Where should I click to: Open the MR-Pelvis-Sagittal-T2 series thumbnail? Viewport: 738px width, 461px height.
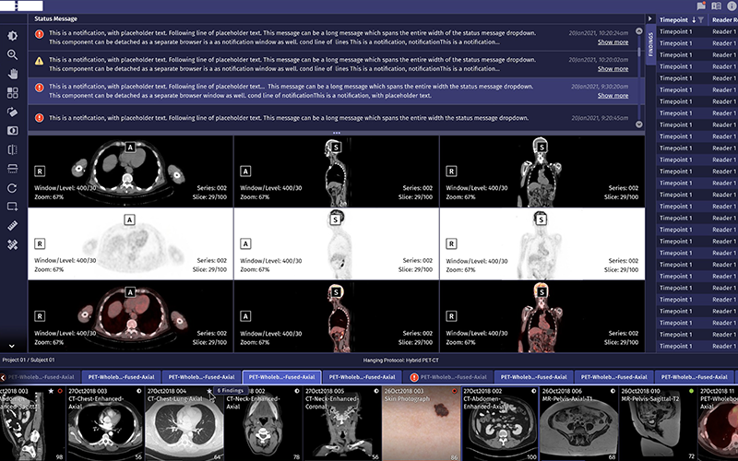pyautogui.click(x=658, y=424)
